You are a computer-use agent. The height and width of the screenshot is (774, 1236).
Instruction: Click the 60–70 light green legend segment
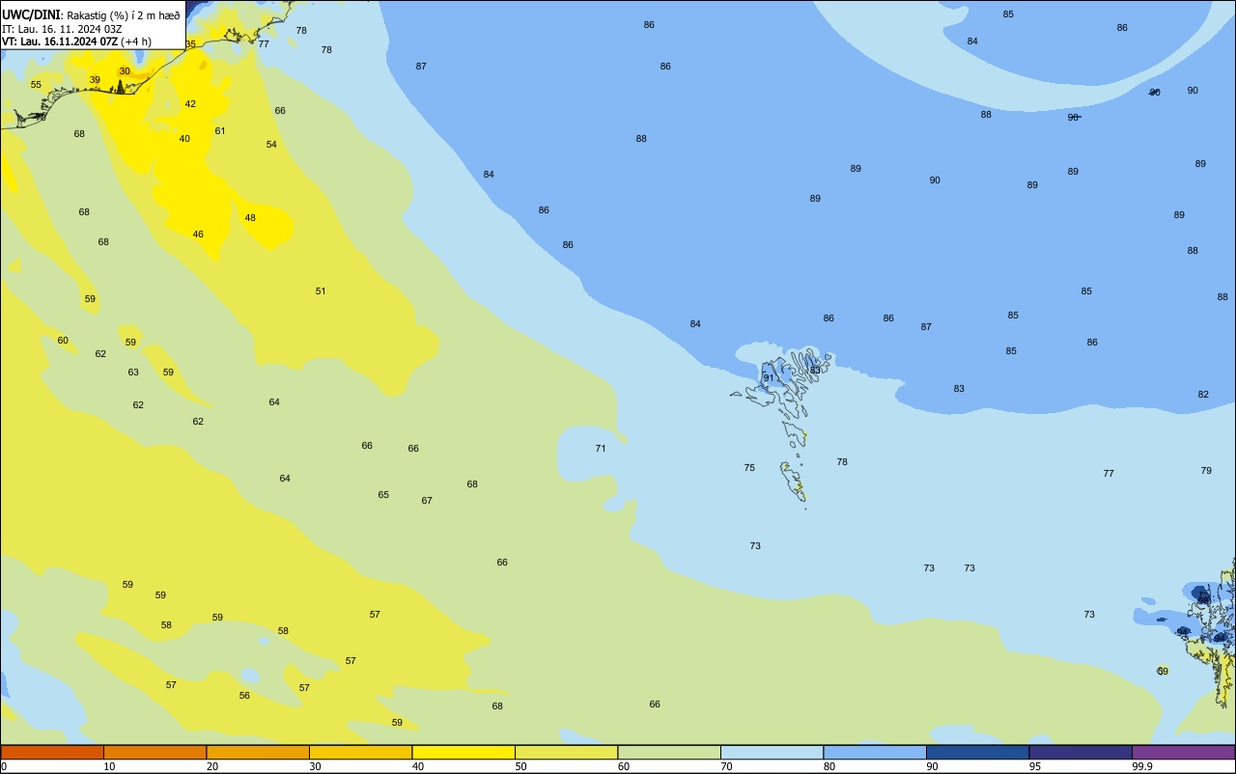coord(669,752)
